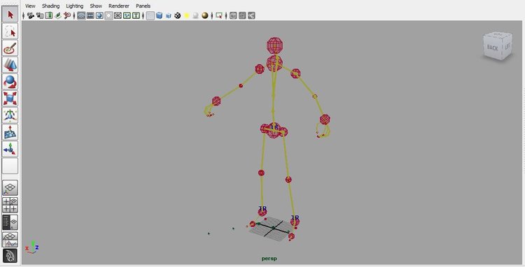Toggle the Safe Action display
This screenshot has height=267, width=525.
click(127, 15)
